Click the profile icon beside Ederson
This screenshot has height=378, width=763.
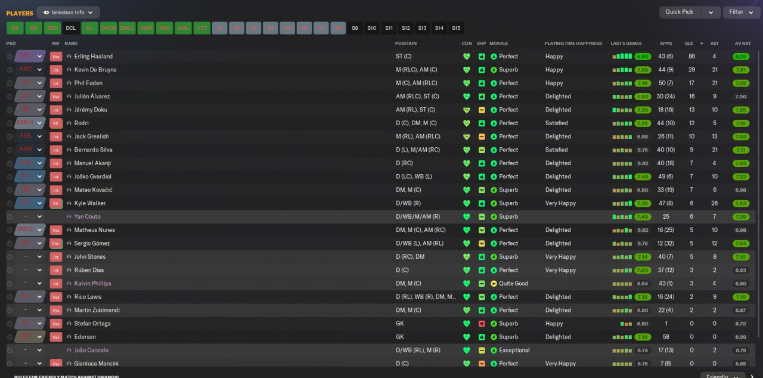69,337
